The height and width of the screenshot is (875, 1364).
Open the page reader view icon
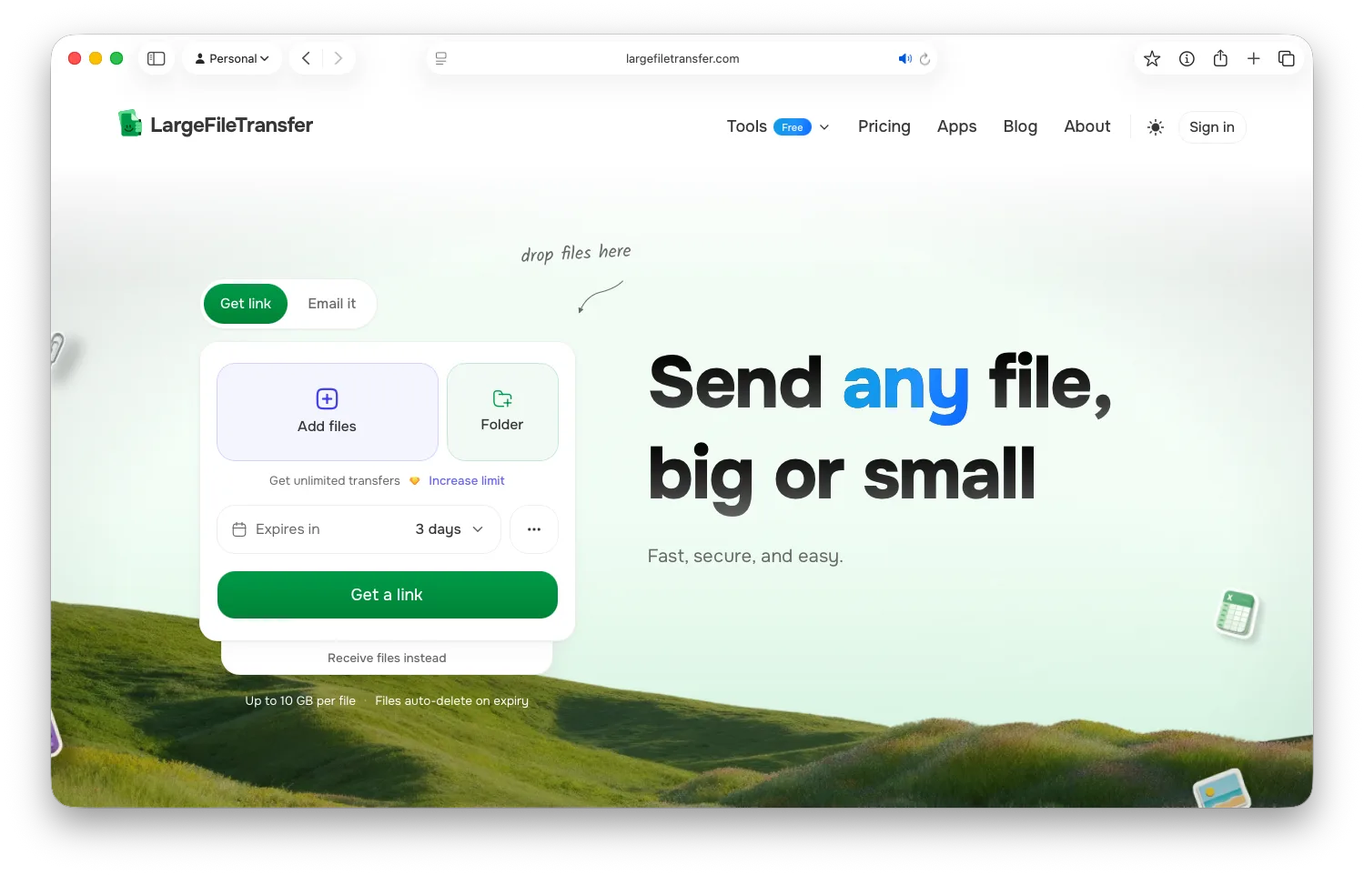(441, 58)
